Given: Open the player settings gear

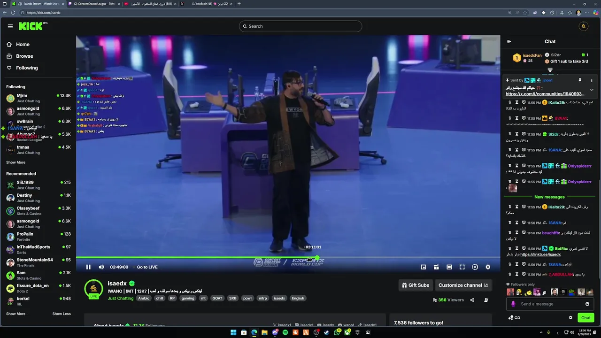Looking at the screenshot, I should (488, 267).
